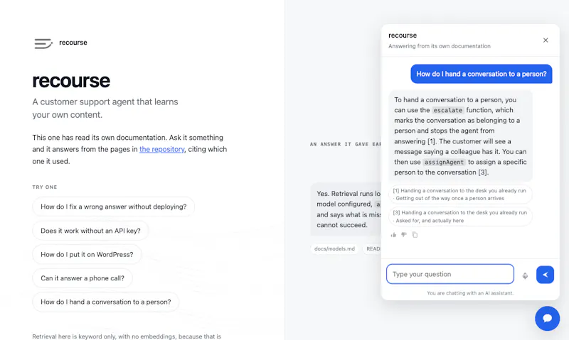Open 'the repository' hyperlink
The width and height of the screenshot is (569, 340).
point(162,149)
